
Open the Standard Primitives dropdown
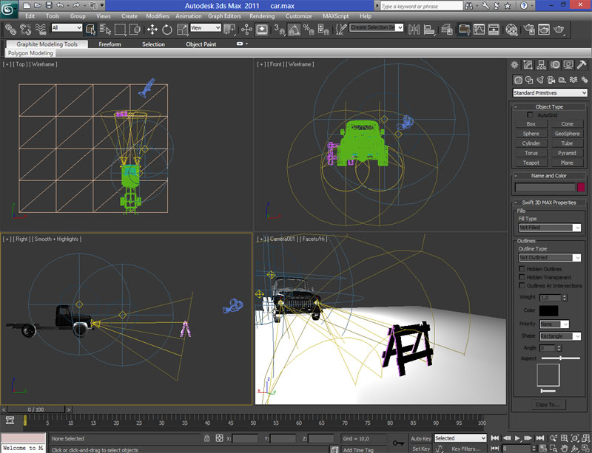550,93
